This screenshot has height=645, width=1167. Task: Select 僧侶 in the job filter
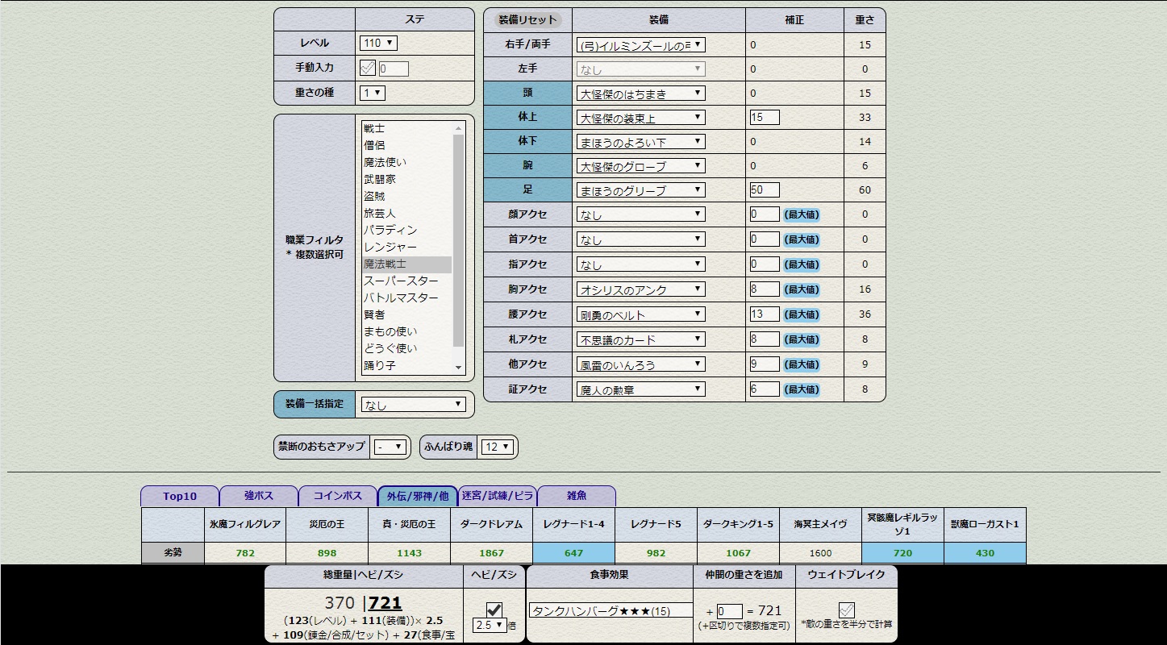406,145
